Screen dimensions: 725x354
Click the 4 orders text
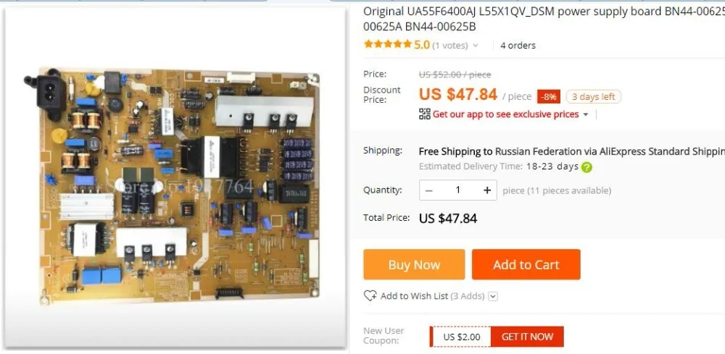[x=518, y=45]
